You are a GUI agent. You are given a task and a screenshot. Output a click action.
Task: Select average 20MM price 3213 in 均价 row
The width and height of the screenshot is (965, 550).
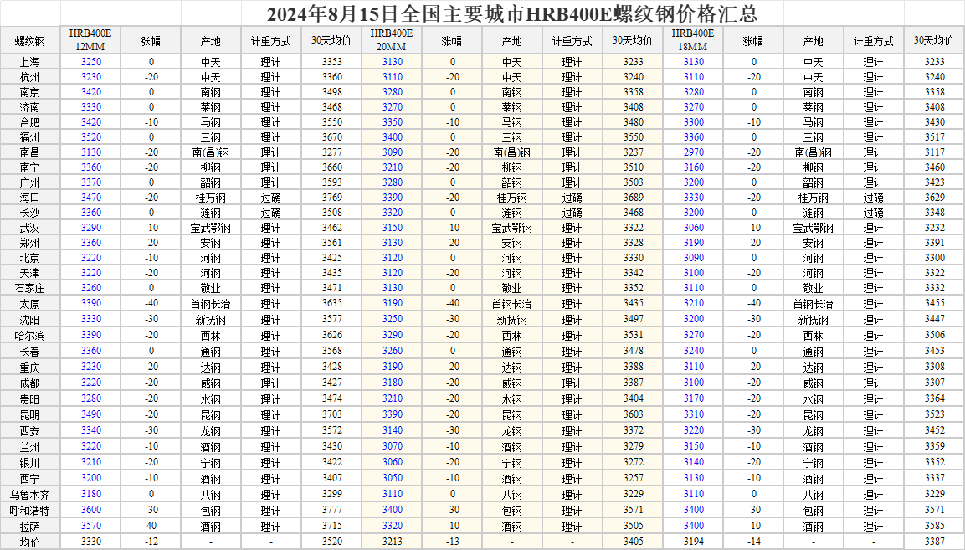click(392, 542)
